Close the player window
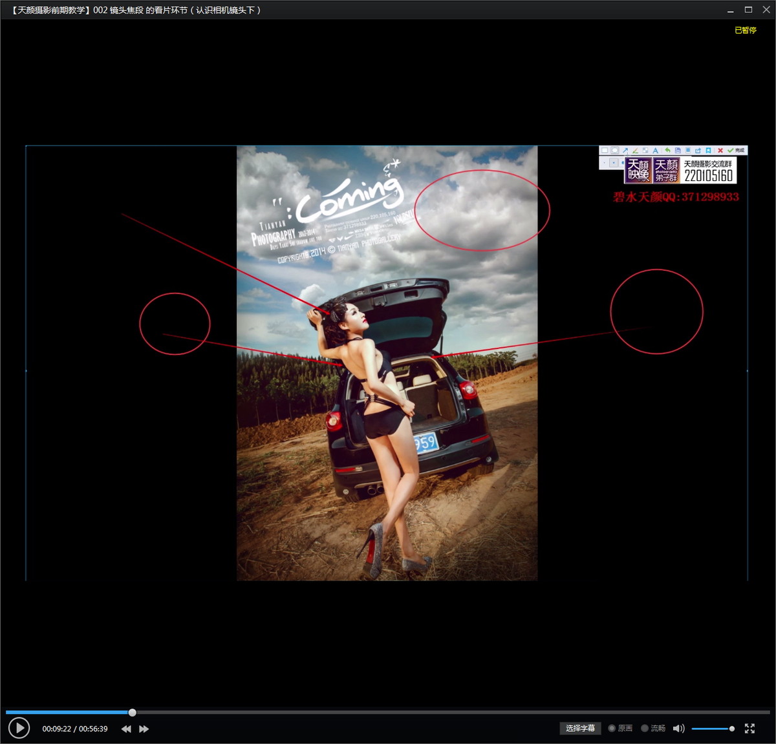Image resolution: width=776 pixels, height=744 pixels. tap(766, 10)
